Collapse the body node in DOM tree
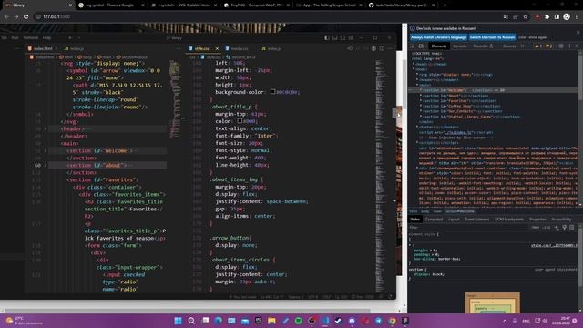The width and height of the screenshot is (583, 328). click(414, 69)
